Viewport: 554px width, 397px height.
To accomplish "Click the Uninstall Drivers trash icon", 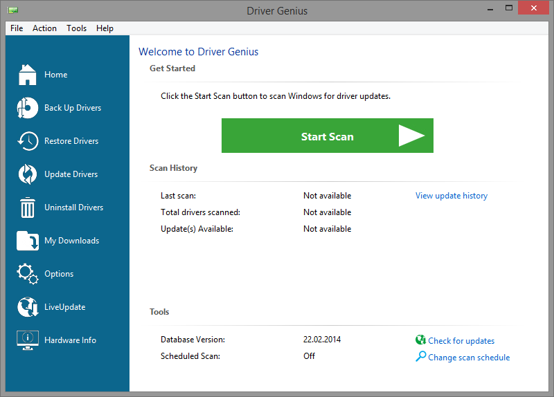I will click(28, 207).
